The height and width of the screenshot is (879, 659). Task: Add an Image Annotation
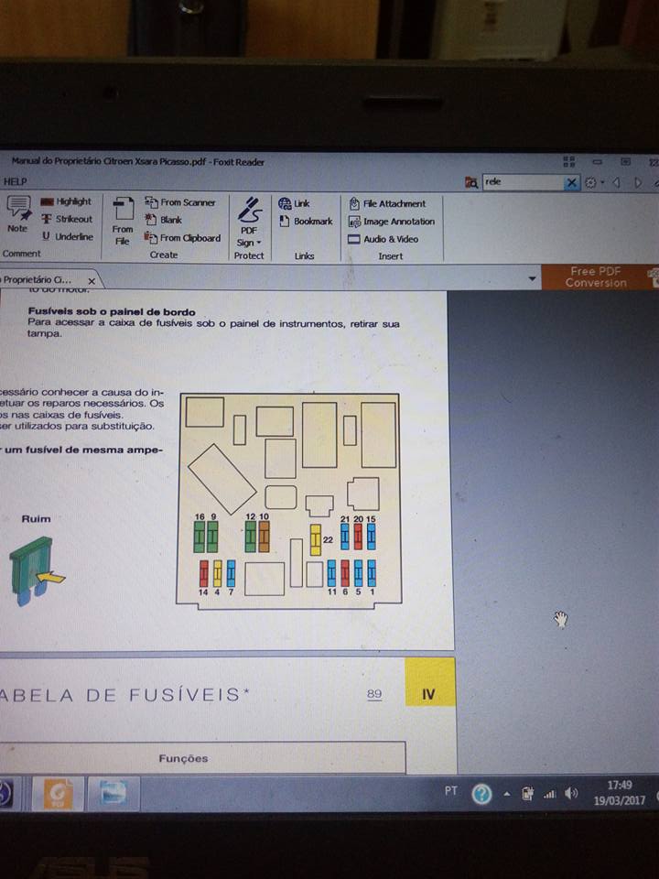[391, 222]
